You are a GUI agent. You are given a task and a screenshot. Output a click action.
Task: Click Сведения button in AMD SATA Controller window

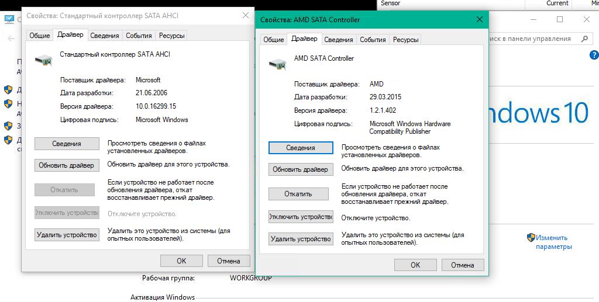coord(301,148)
